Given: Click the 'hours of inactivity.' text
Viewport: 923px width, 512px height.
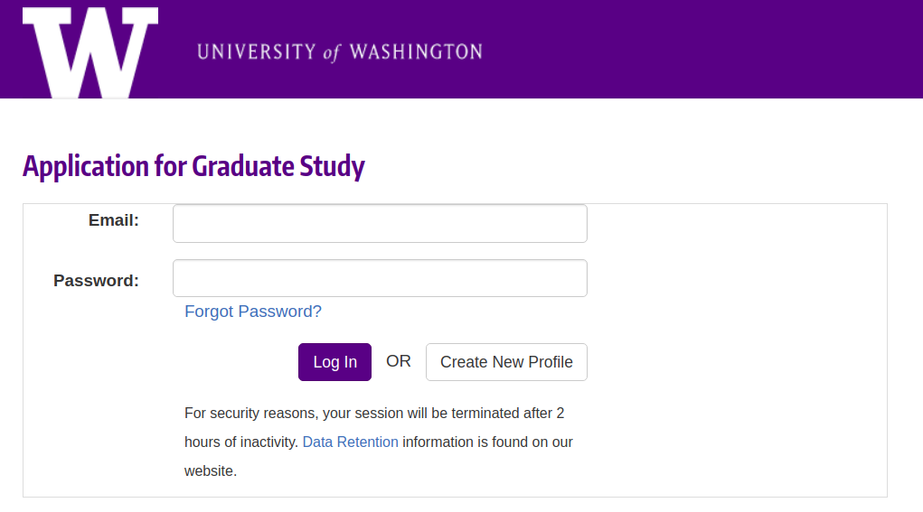Looking at the screenshot, I should (241, 442).
